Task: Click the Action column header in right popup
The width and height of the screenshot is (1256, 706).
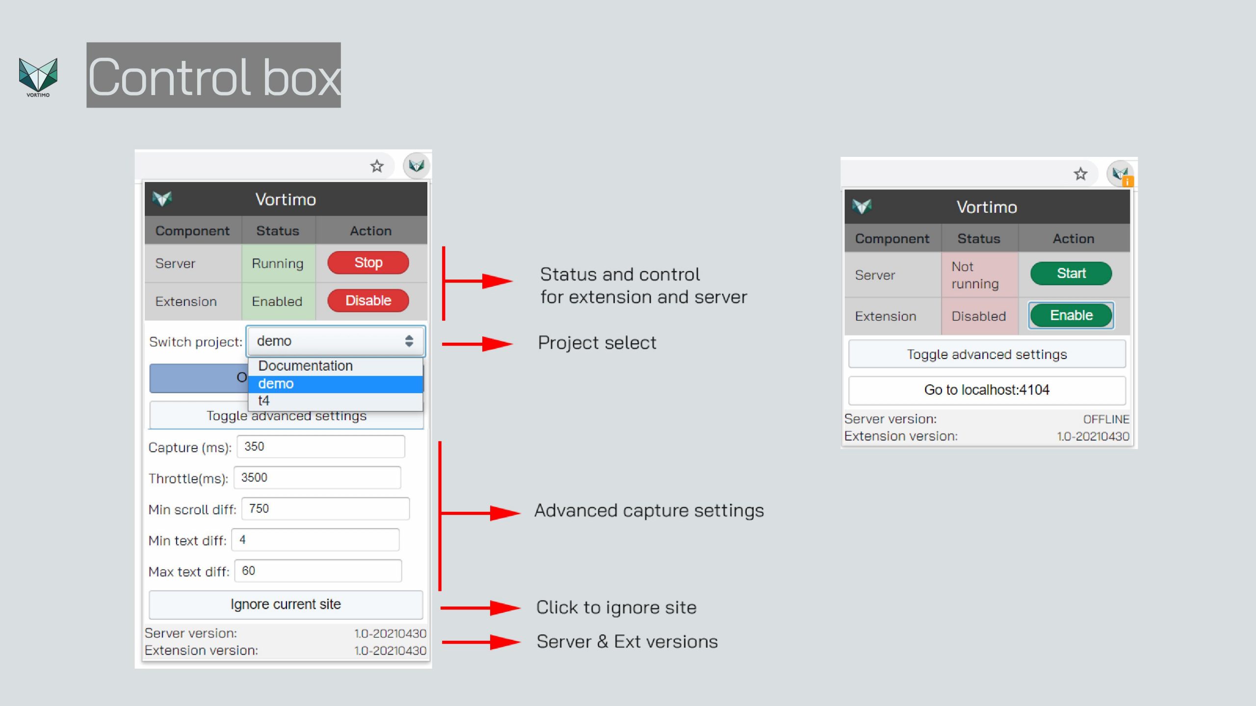Action: pos(1073,239)
